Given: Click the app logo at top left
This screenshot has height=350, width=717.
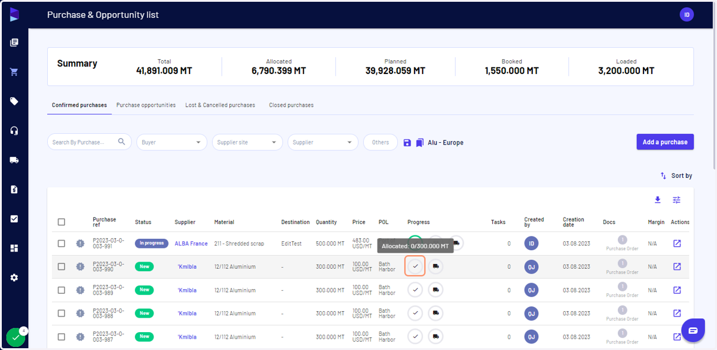Looking at the screenshot, I should pyautogui.click(x=14, y=14).
